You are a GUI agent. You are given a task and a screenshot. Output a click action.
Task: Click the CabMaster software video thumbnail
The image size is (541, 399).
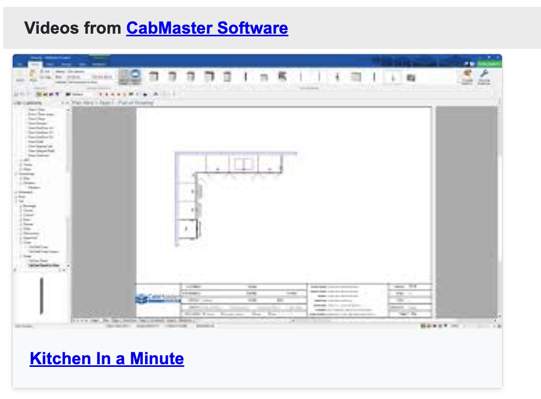pyautogui.click(x=257, y=191)
